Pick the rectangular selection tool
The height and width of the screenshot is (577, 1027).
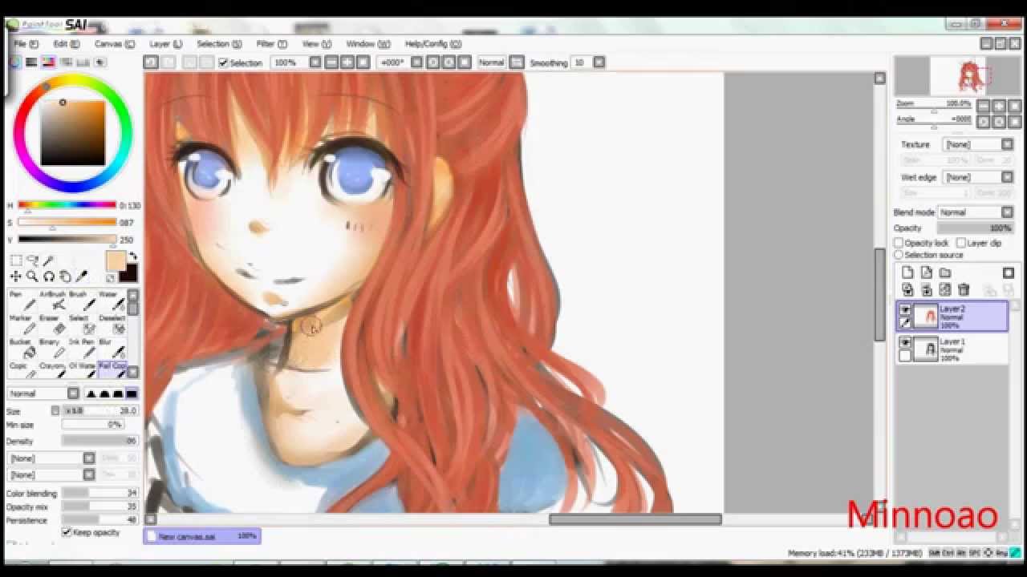coord(16,260)
